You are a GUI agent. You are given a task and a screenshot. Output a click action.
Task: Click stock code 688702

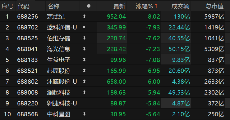pyautogui.click(x=28, y=27)
